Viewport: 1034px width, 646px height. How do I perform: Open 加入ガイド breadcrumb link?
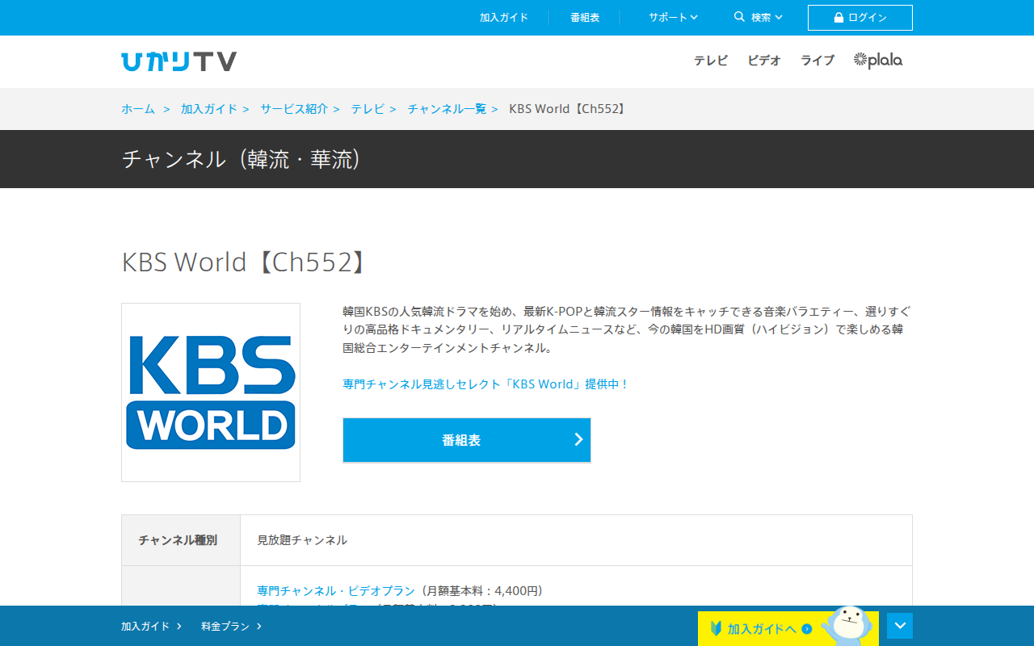pos(209,109)
